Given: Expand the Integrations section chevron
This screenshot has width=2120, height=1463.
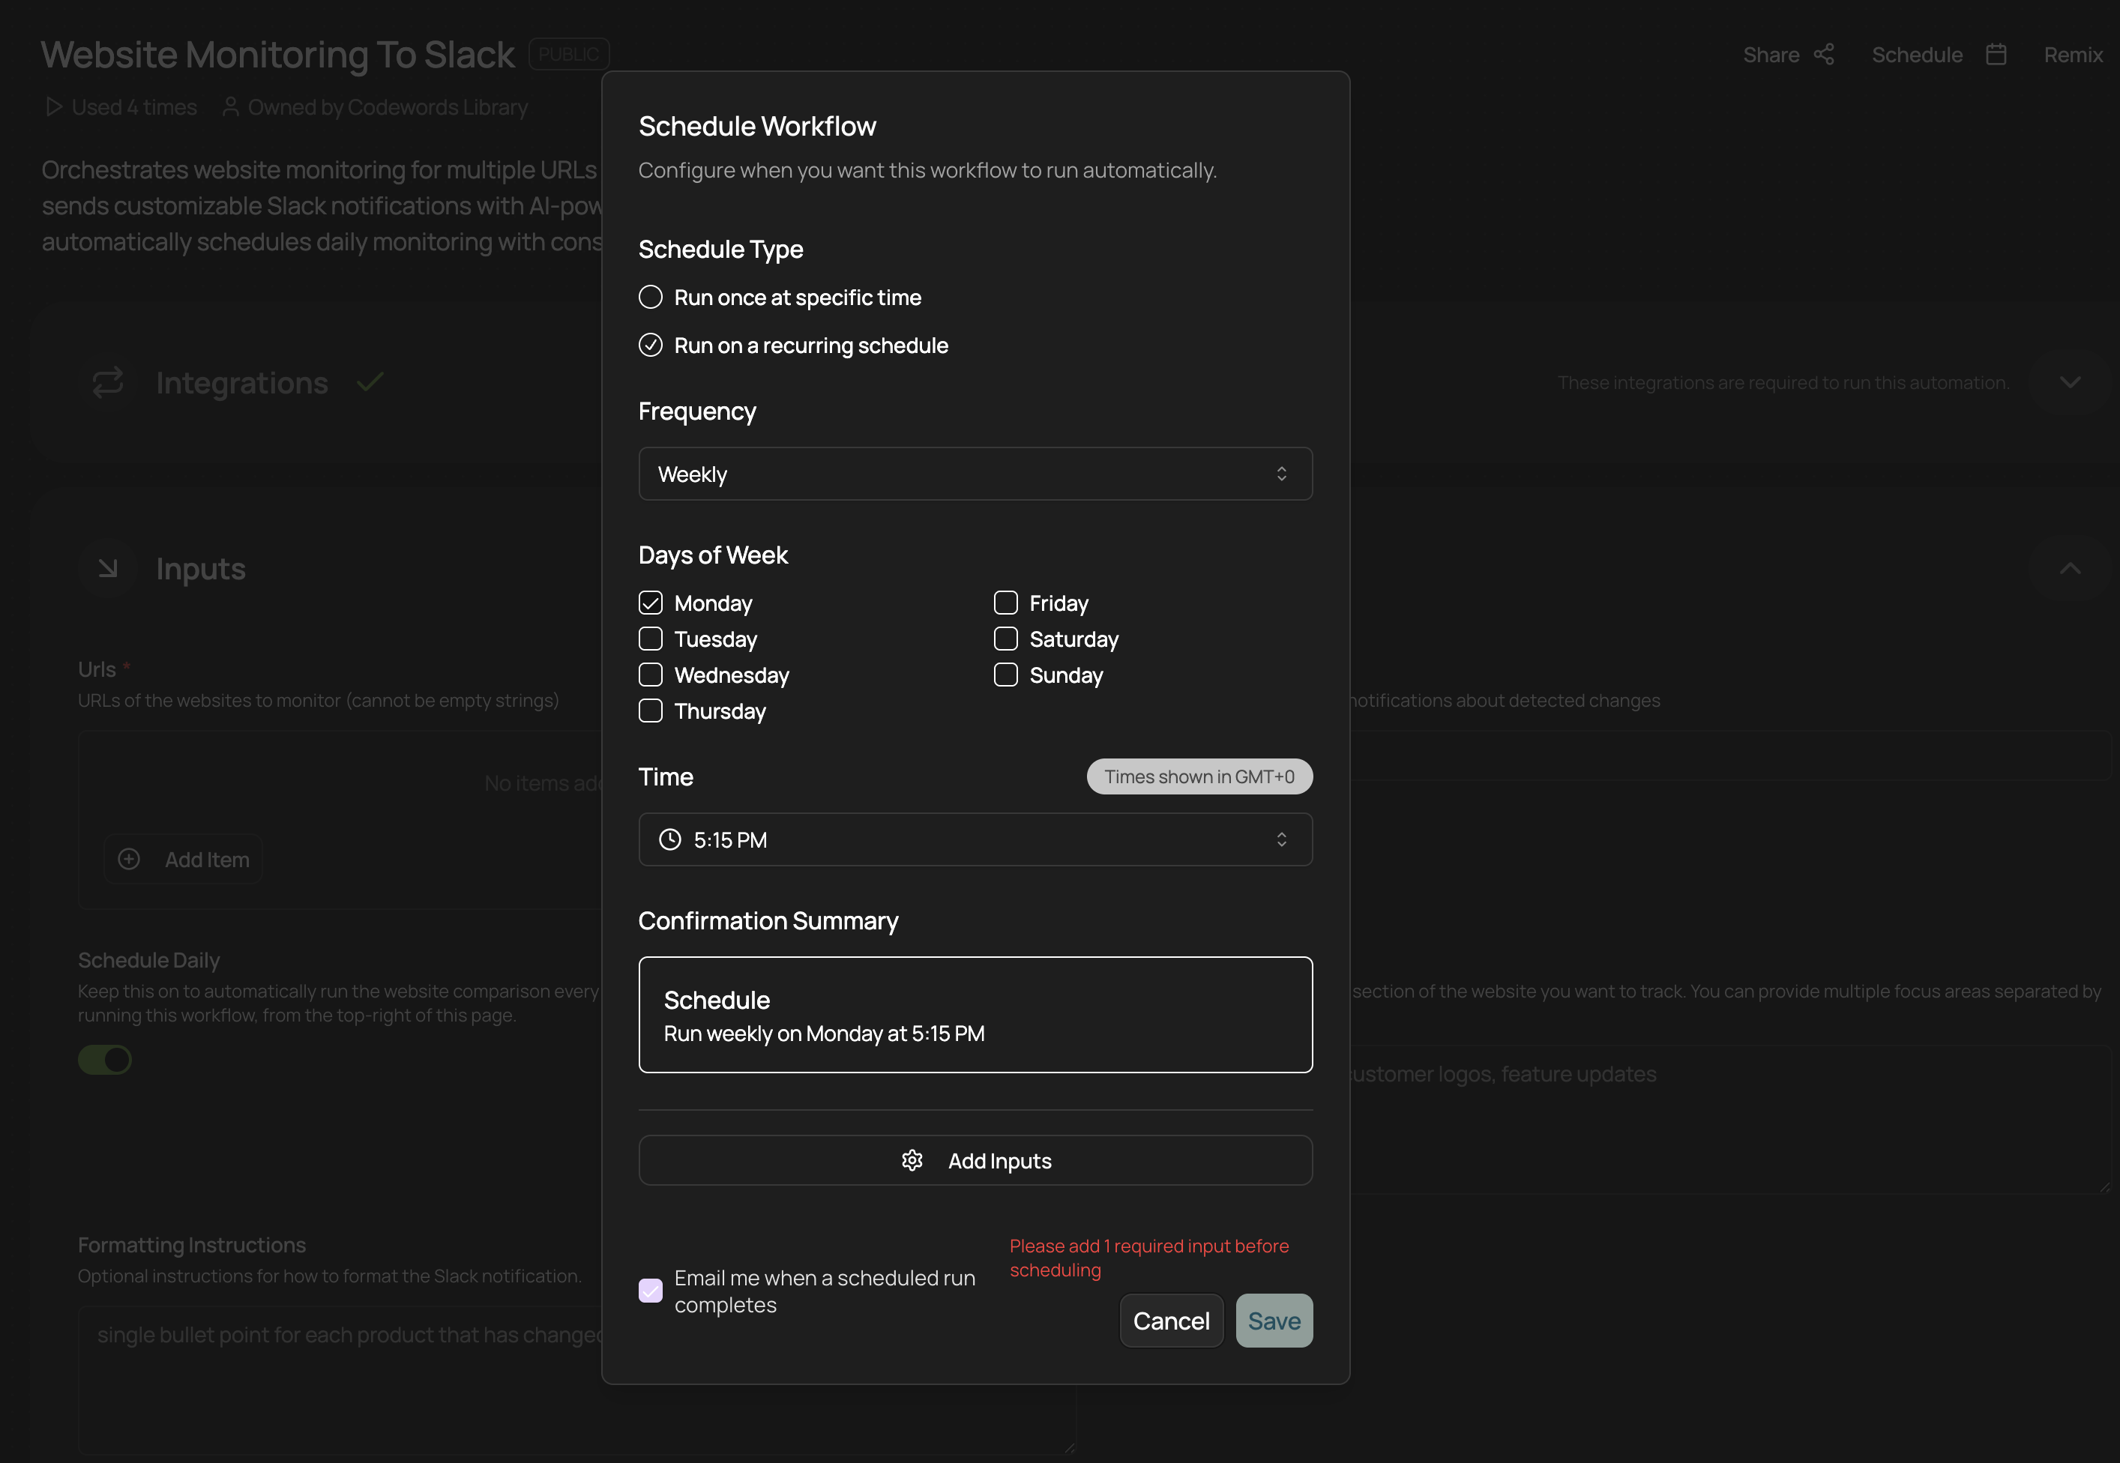Looking at the screenshot, I should point(2070,382).
